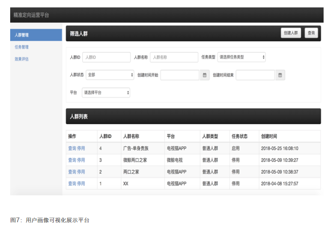This screenshot has width=331, height=237.
Task: Click 停用 link for 广告-单身贵族 row
Action: [81, 149]
